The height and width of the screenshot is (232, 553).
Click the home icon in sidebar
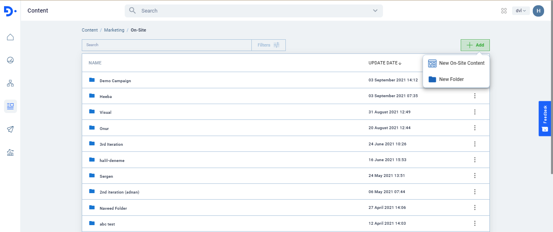pos(11,37)
